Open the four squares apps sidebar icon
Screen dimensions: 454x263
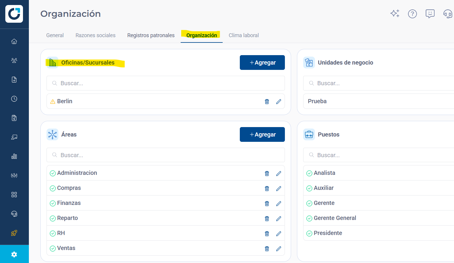14,195
